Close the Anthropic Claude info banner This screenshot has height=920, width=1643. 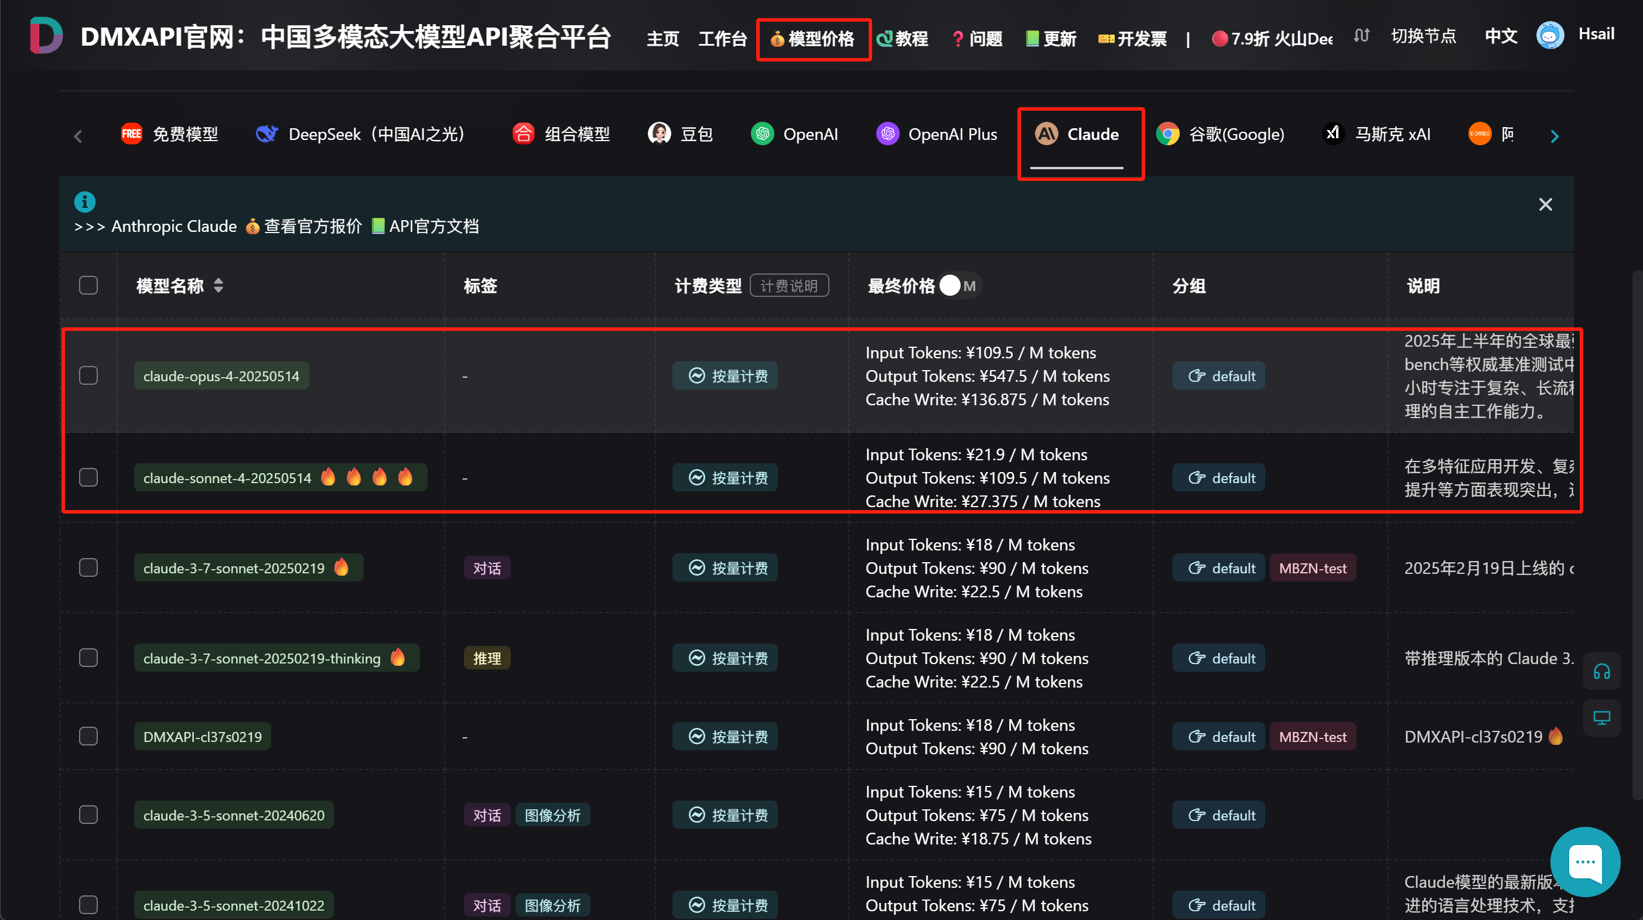point(1545,204)
